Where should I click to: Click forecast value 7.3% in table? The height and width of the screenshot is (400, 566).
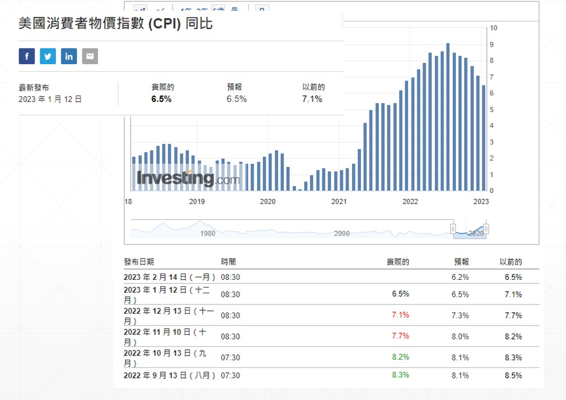tap(460, 315)
